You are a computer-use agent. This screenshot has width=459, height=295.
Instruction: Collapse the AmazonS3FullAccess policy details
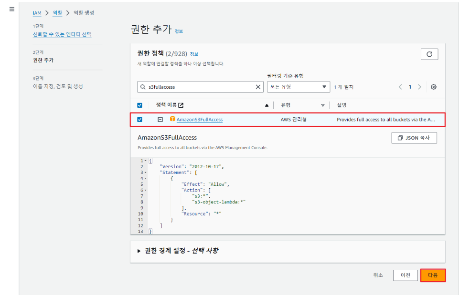pyautogui.click(x=160, y=120)
